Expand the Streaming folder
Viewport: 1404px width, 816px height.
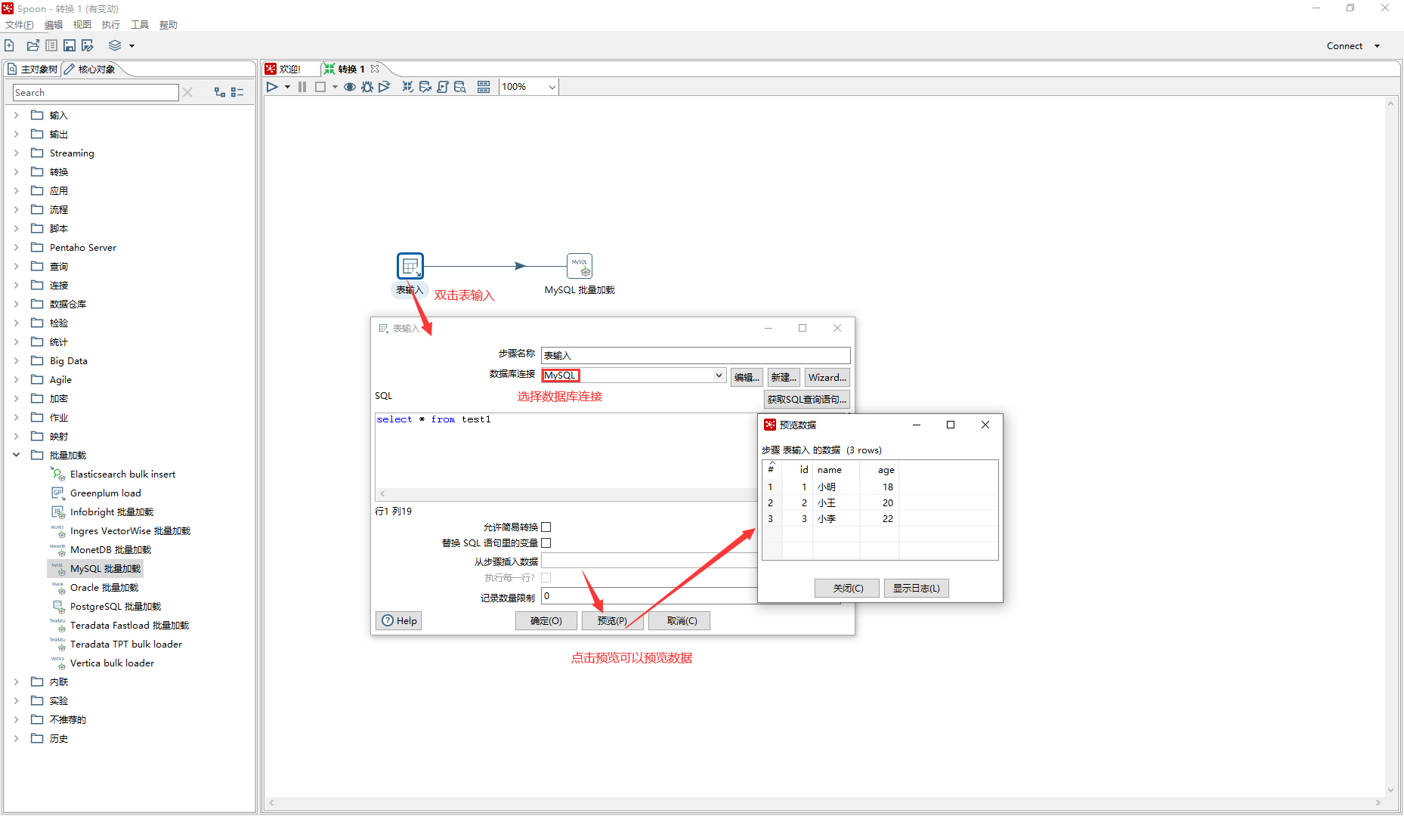16,153
